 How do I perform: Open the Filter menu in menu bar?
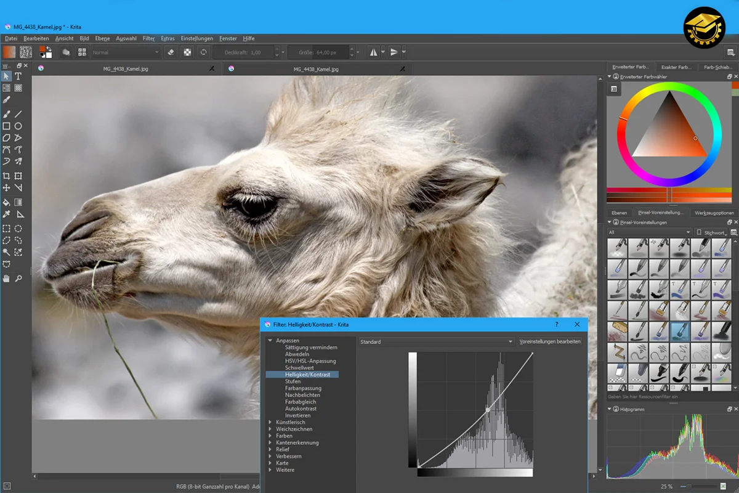coord(148,38)
